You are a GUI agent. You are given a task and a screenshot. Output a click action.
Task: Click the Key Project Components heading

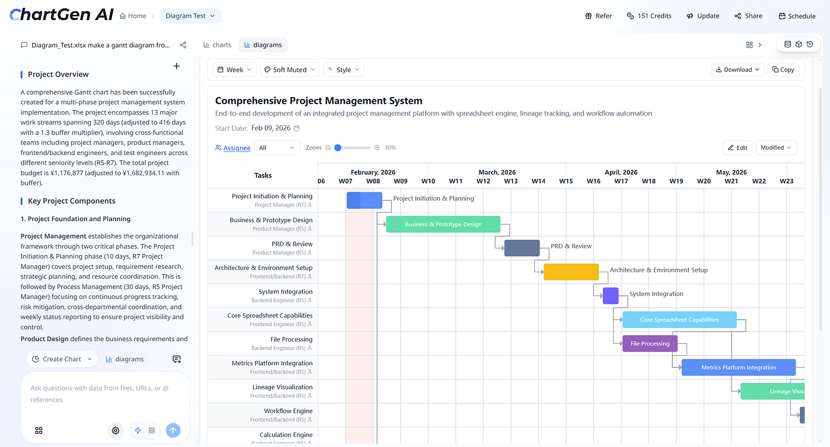(x=71, y=201)
